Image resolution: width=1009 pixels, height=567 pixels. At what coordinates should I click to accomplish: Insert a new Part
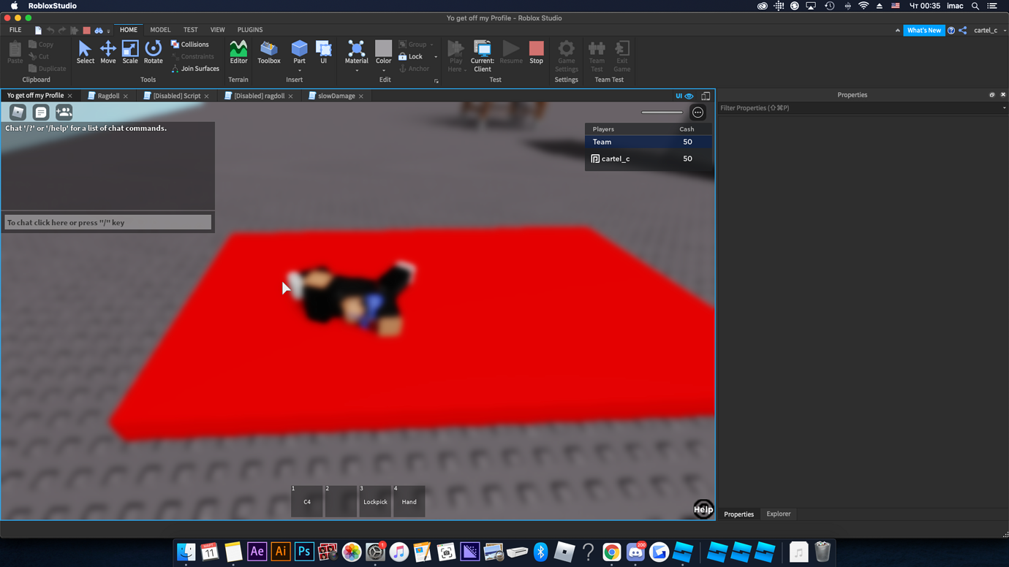tap(299, 50)
